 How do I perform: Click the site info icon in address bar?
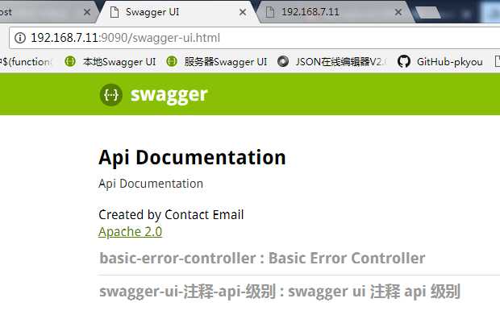click(x=20, y=38)
